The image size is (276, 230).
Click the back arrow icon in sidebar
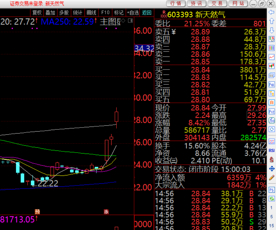coord(272,12)
